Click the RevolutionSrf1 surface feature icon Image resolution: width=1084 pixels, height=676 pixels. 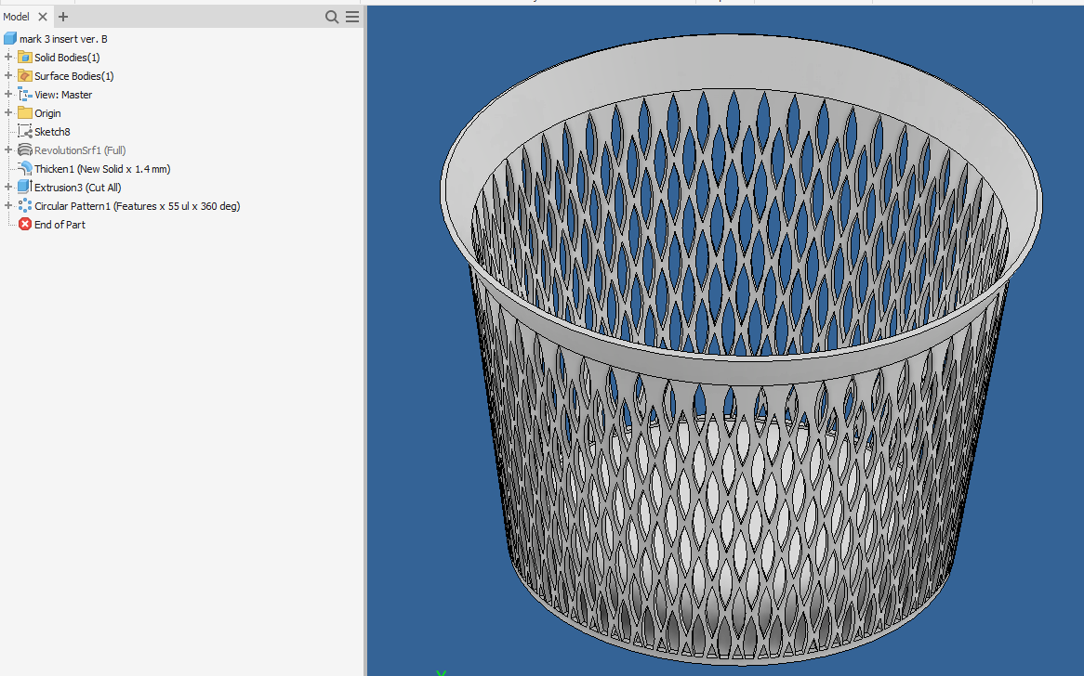(23, 149)
